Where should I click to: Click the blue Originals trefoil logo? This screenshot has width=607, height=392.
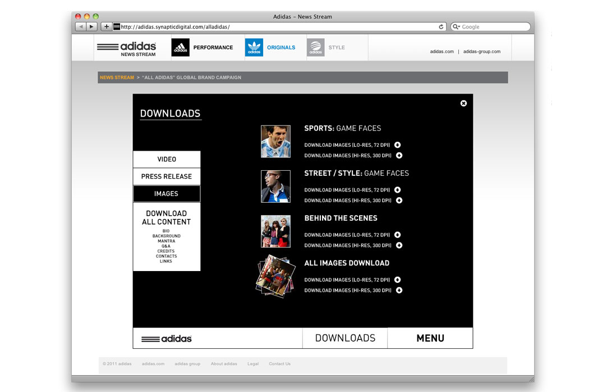(x=254, y=48)
